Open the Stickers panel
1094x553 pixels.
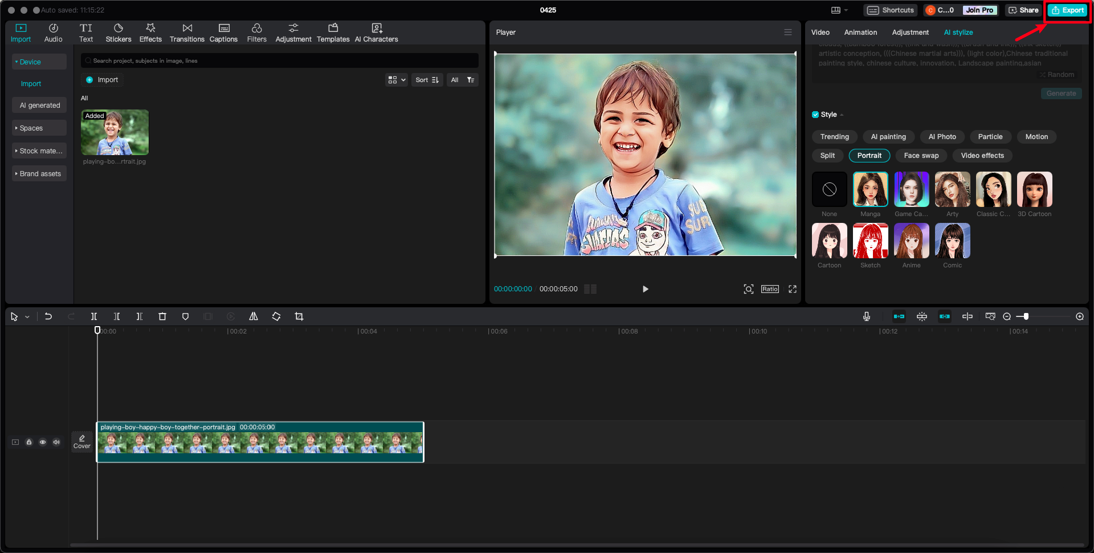point(119,32)
